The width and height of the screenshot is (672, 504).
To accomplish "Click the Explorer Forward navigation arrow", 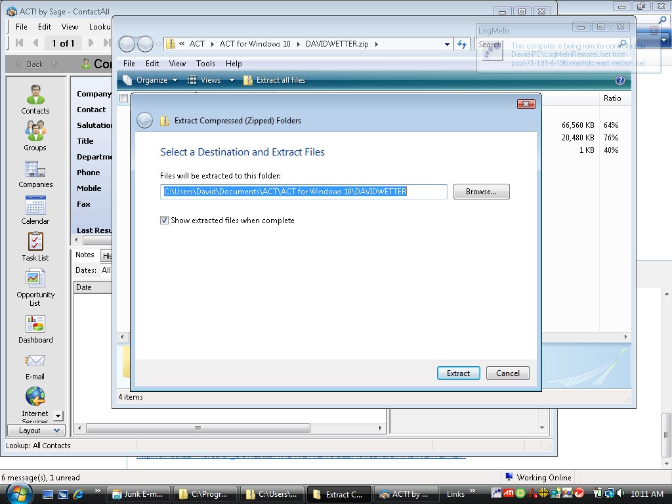I will pos(145,44).
